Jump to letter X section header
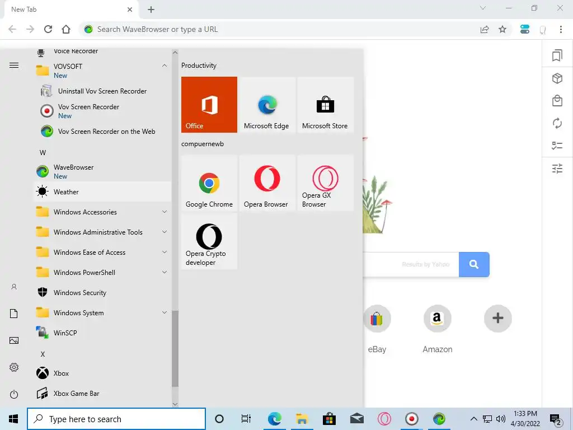 click(x=43, y=354)
